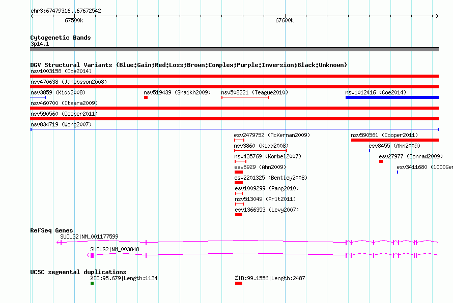The height and width of the screenshot is (303, 453).
Task: Select the red bar under nsv1003158 (Coe2014)
Action: [234, 76]
